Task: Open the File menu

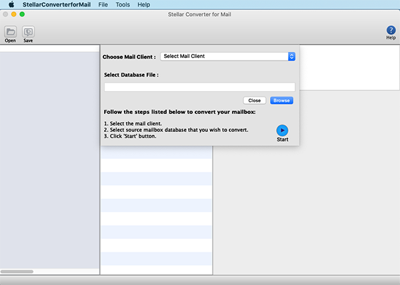Action: [x=103, y=5]
